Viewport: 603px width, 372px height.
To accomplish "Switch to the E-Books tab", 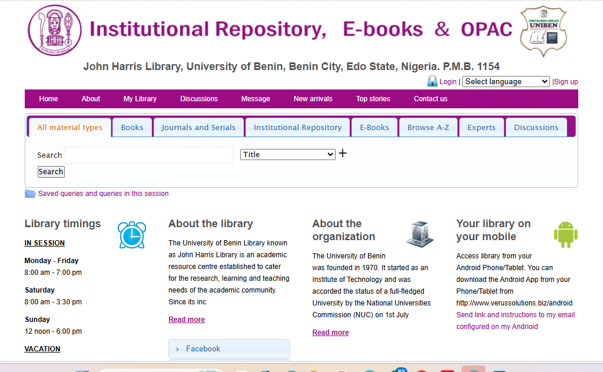I will (x=374, y=127).
